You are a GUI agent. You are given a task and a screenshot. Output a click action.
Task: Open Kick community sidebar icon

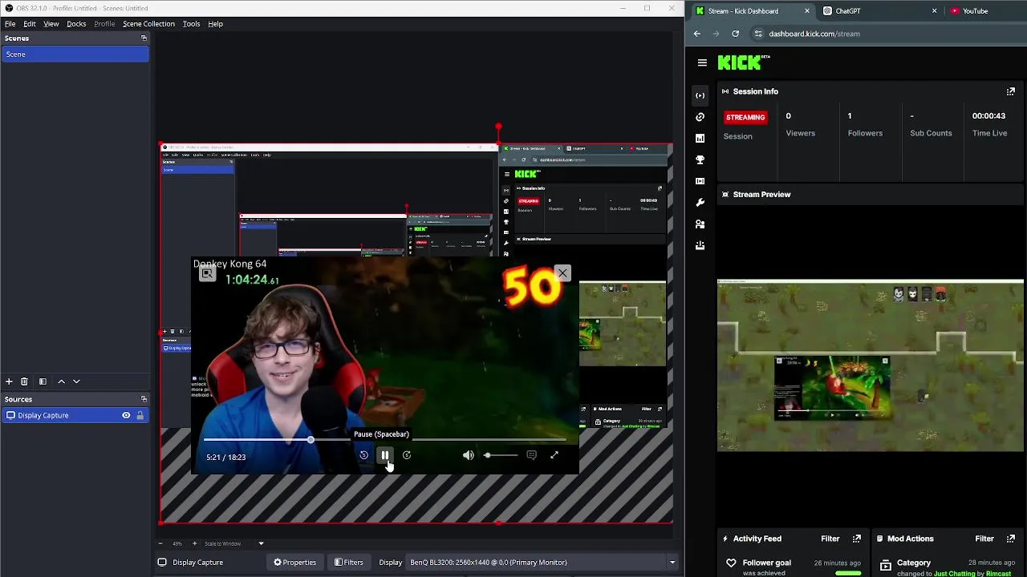(700, 224)
